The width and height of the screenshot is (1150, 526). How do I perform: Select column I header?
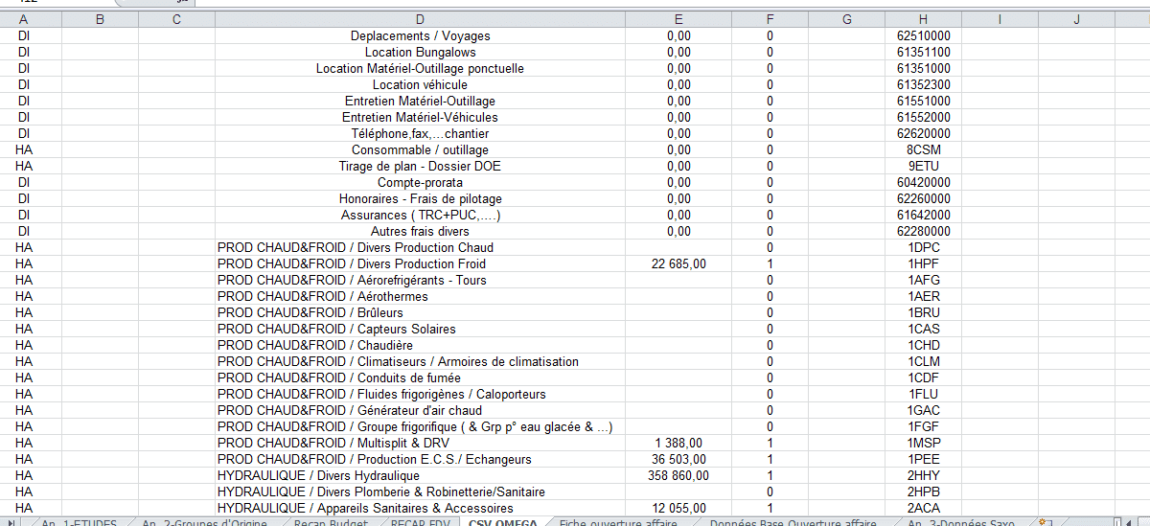point(1000,19)
